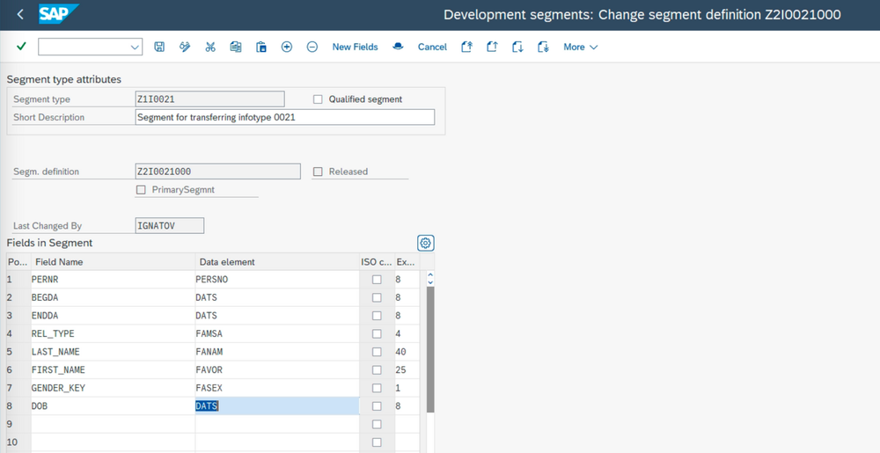880x453 pixels.
Task: Open table settings gear icon
Action: point(426,243)
